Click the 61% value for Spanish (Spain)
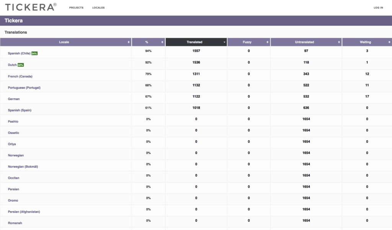 [x=148, y=108]
